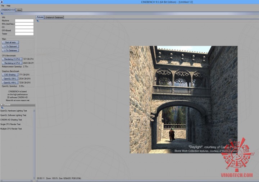
Task: Click the 771 CB-GFX result value
Action: coord(24,75)
